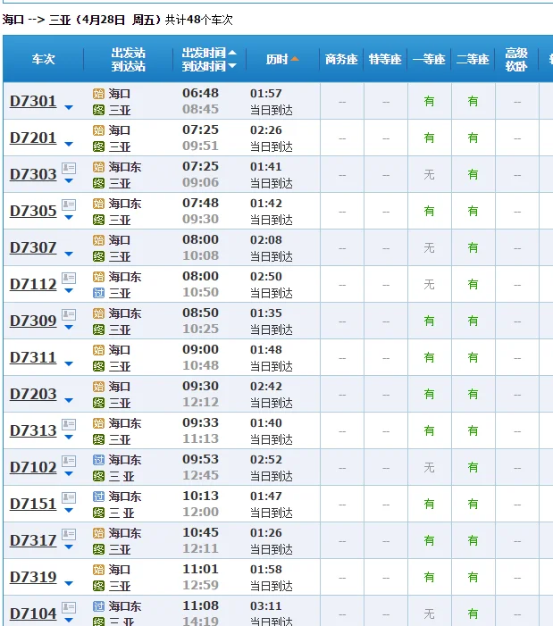Click pass-through icon for D7104 海口东

[x=98, y=606]
